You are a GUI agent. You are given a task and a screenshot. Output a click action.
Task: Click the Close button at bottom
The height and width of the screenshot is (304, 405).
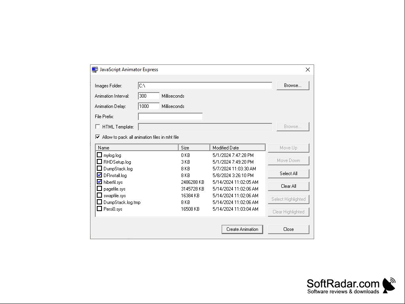coord(288,229)
